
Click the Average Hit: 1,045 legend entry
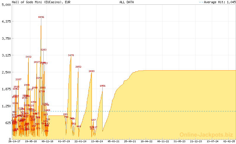pyautogui.click(x=217, y=2)
